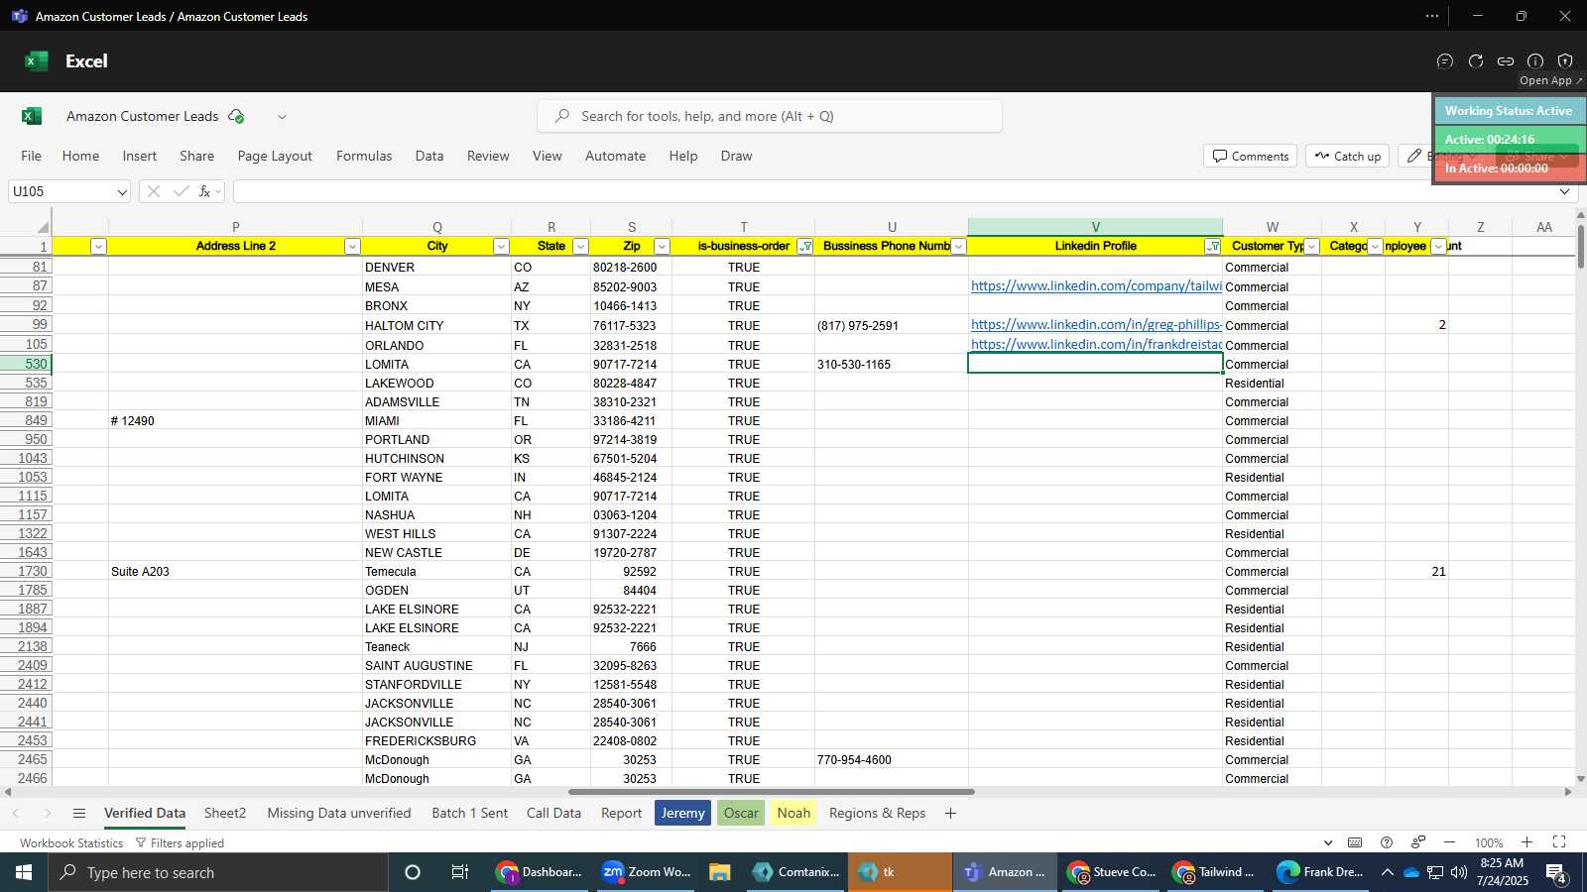Expand the Name Box dropdown
The image size is (1587, 892).
[x=121, y=192]
